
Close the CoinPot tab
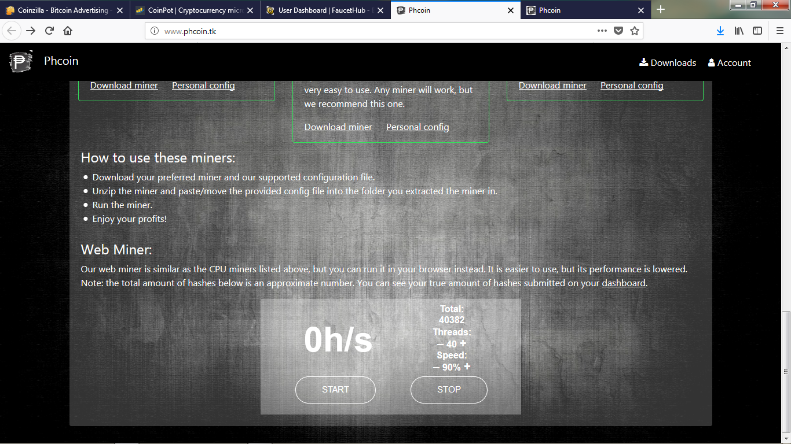point(250,10)
